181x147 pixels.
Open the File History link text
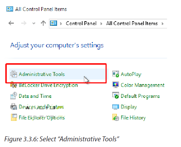click(133, 118)
